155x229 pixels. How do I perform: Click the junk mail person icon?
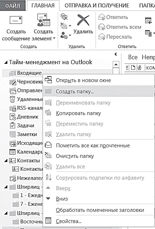tap(64, 35)
